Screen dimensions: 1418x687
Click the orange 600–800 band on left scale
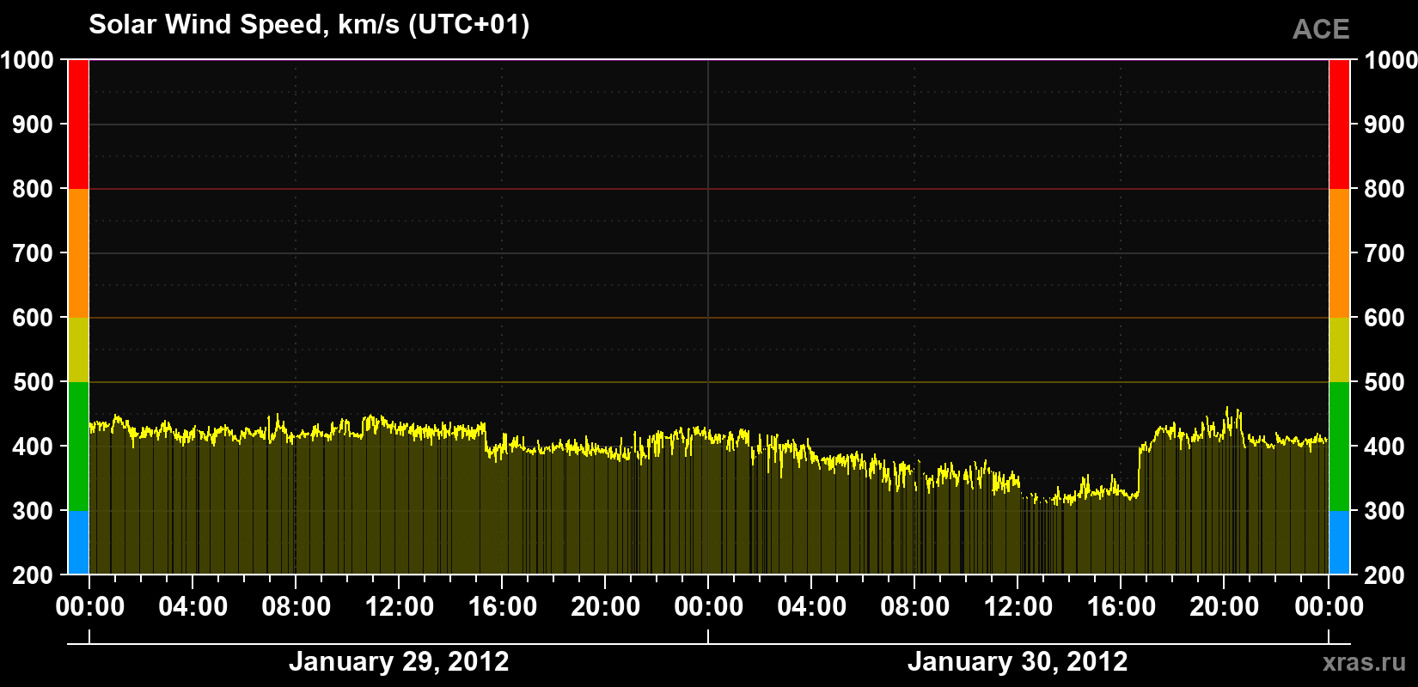[x=78, y=253]
